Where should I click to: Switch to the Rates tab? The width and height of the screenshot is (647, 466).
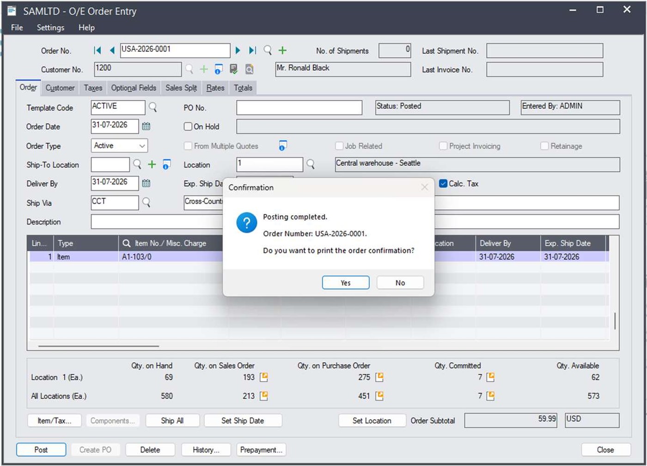click(x=215, y=88)
